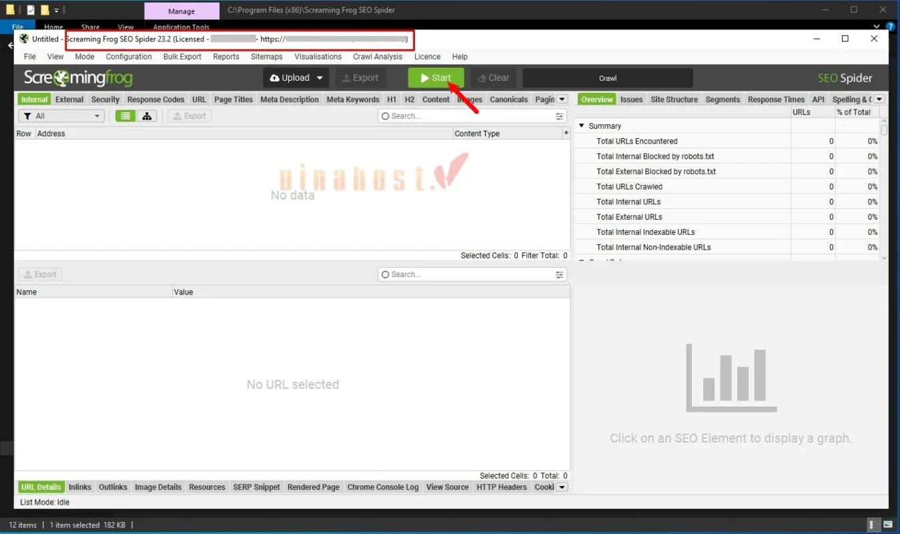900x534 pixels.
Task: Open the Upload dropdown button
Action: (x=296, y=78)
